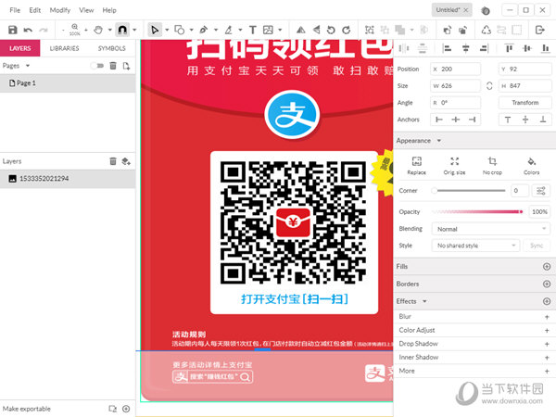Click the Rotate counter-clockwise icon
The image size is (556, 417).
click(x=331, y=30)
